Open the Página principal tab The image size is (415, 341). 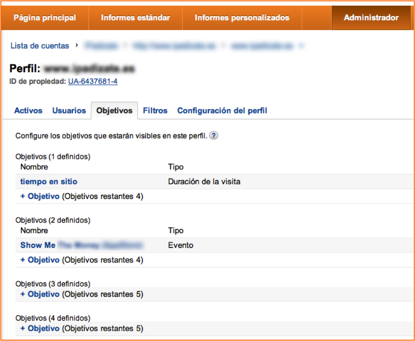tap(45, 18)
